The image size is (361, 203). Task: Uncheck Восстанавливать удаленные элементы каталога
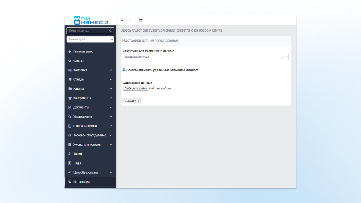[x=124, y=70]
